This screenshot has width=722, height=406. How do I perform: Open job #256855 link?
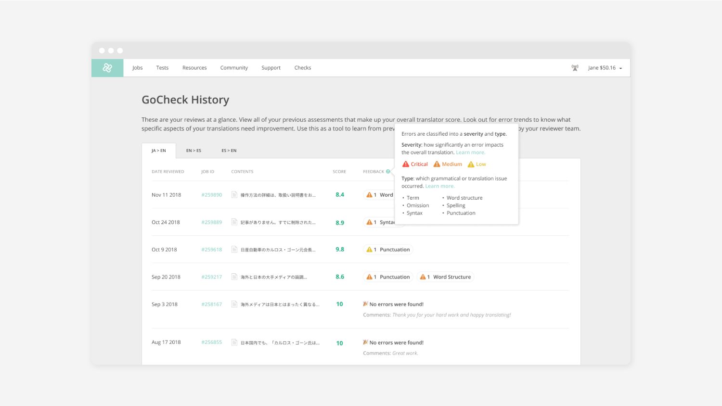pos(212,343)
